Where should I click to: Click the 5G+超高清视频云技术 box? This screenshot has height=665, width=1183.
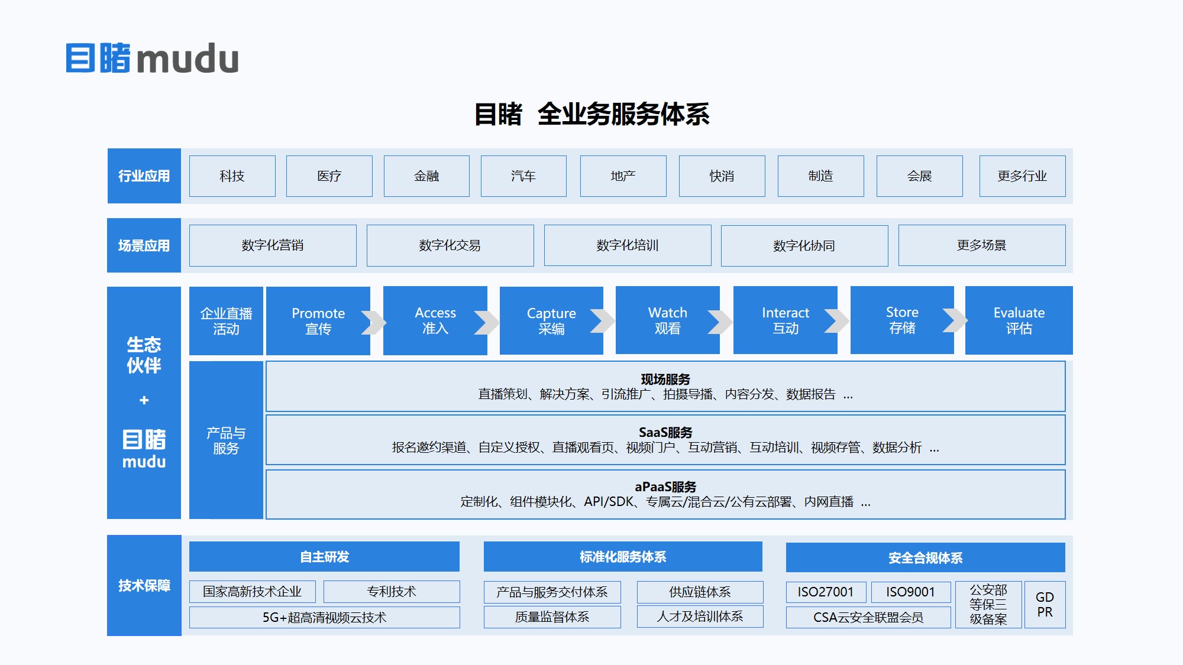325,617
